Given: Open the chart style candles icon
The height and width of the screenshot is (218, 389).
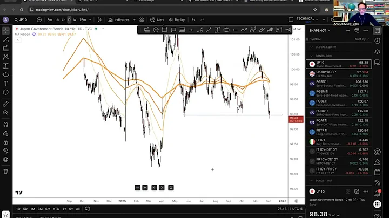Looking at the screenshot, I should coord(99,20).
